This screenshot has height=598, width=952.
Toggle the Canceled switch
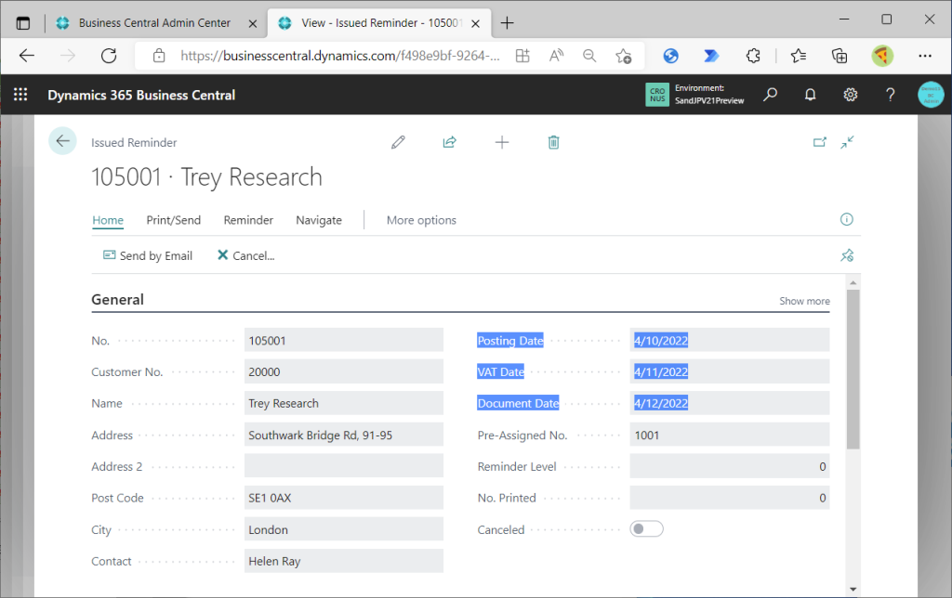pyautogui.click(x=647, y=529)
